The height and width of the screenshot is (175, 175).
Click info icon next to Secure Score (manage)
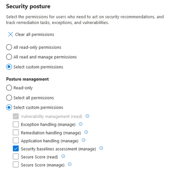click(x=70, y=165)
